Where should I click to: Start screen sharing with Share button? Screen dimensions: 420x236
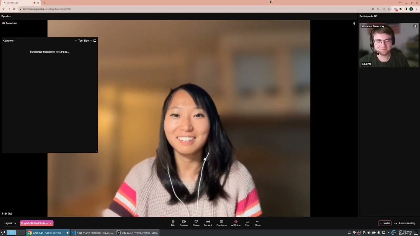pos(196,223)
